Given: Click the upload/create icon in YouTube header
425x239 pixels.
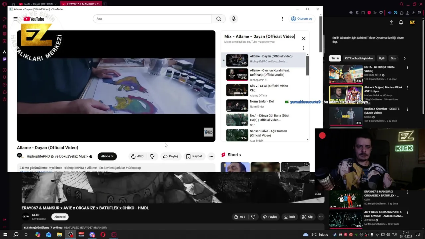Looking at the screenshot, I should (391, 22).
